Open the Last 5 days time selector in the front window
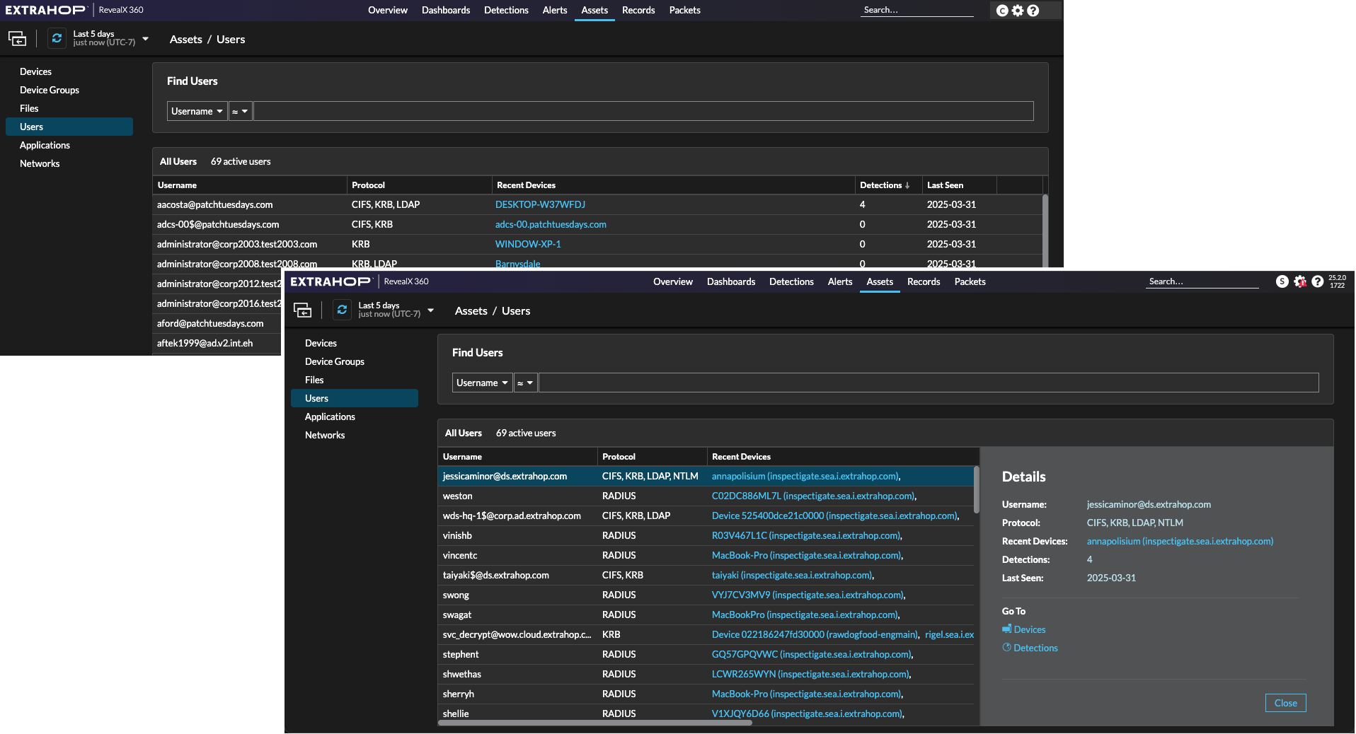Screen dimensions: 1356x734 (x=396, y=310)
